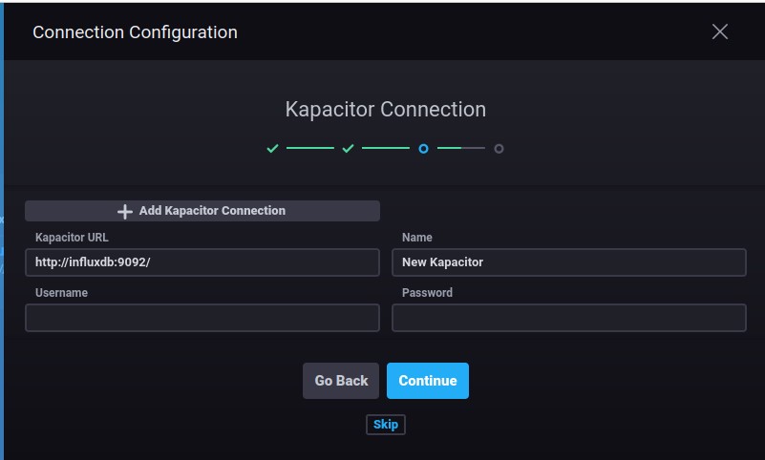Go Back to the previous step
765x460 pixels.
point(341,381)
